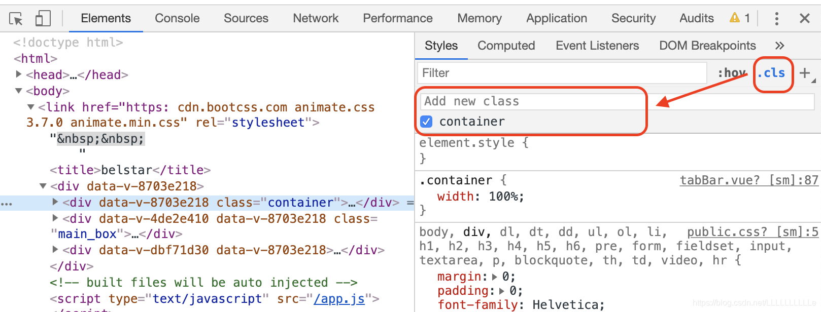Click the element.style rule text
Viewport: 821px width, 312px height.
[467, 143]
